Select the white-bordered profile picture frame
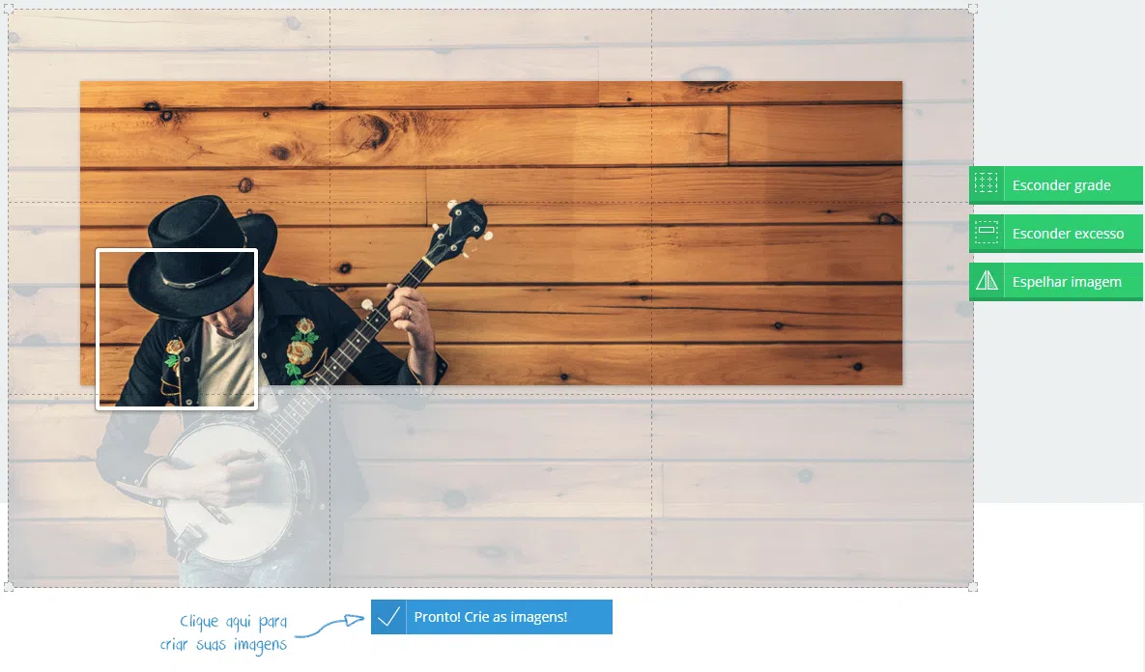The width and height of the screenshot is (1145, 672). pyautogui.click(x=177, y=329)
